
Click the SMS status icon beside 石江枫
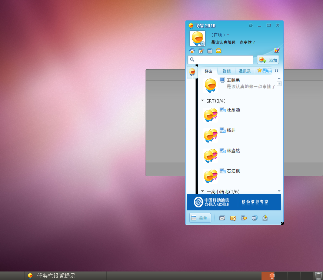222,171
